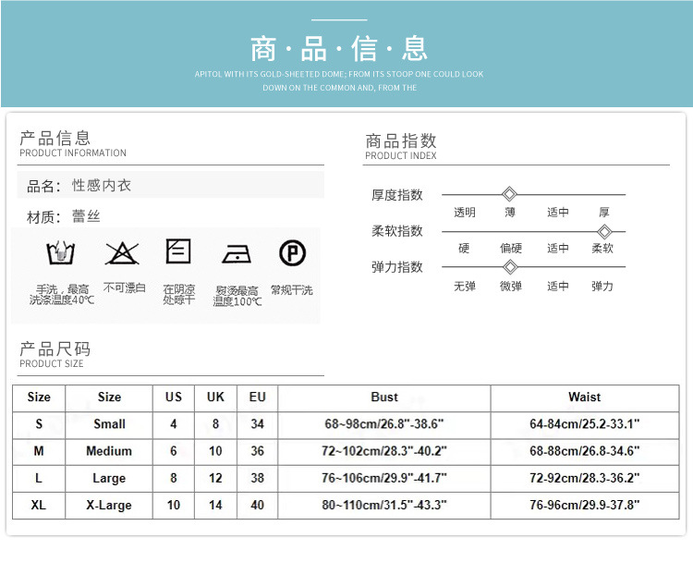Click the 弹力 elasticity scale label

click(x=602, y=287)
